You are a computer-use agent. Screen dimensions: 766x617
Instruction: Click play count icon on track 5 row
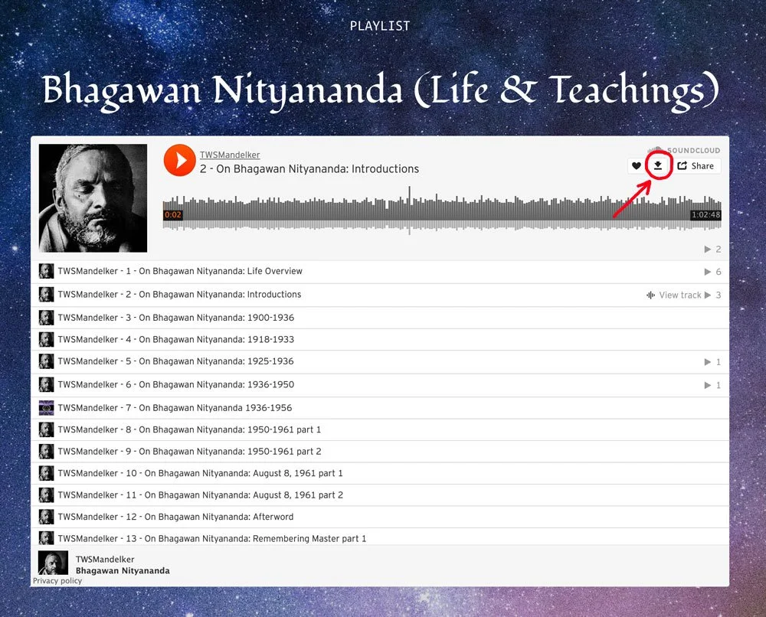click(707, 362)
